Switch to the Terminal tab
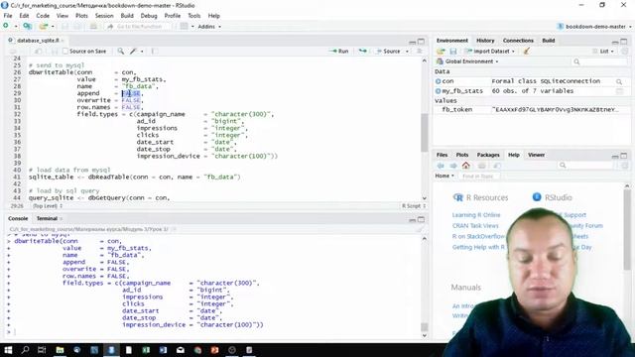The width and height of the screenshot is (635, 357). click(47, 218)
